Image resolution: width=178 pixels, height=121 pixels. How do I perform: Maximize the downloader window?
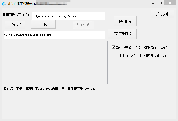coord(160,3)
